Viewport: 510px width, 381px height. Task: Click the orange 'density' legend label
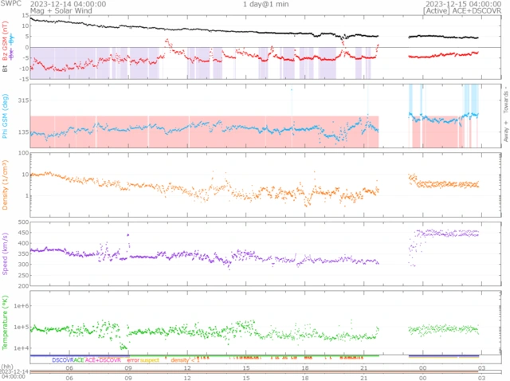click(180, 360)
